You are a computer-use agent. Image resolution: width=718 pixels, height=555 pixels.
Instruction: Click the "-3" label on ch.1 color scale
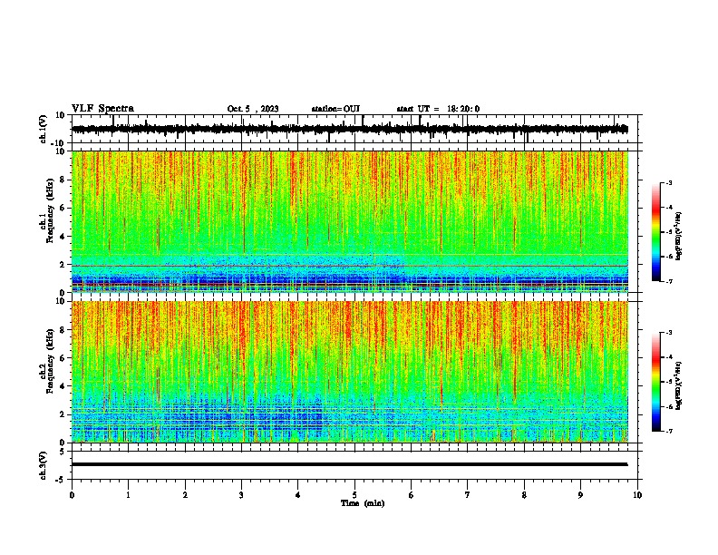point(669,182)
